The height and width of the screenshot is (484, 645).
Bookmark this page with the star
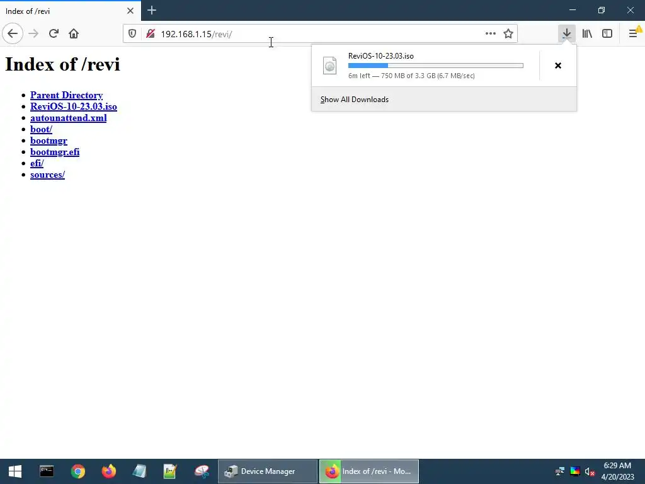pyautogui.click(x=508, y=34)
